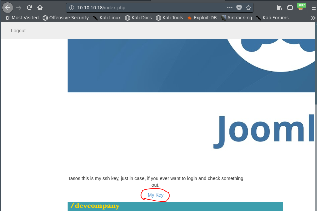The image size is (317, 211).
Task: Go to the browser home page
Action: click(x=40, y=7)
